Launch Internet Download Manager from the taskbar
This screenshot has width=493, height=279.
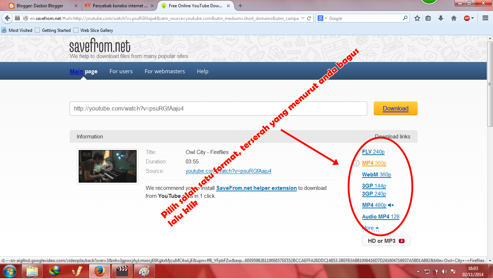pyautogui.click(x=54, y=271)
